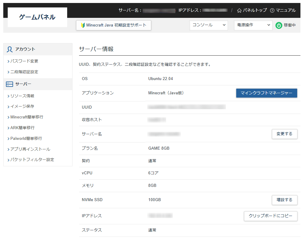Select 二段階認証設定 from the sidebar
This screenshot has height=238, width=304.
pyautogui.click(x=24, y=72)
